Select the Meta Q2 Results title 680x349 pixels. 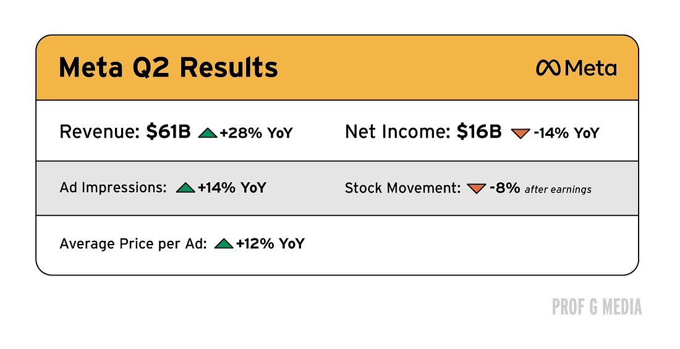click(168, 67)
